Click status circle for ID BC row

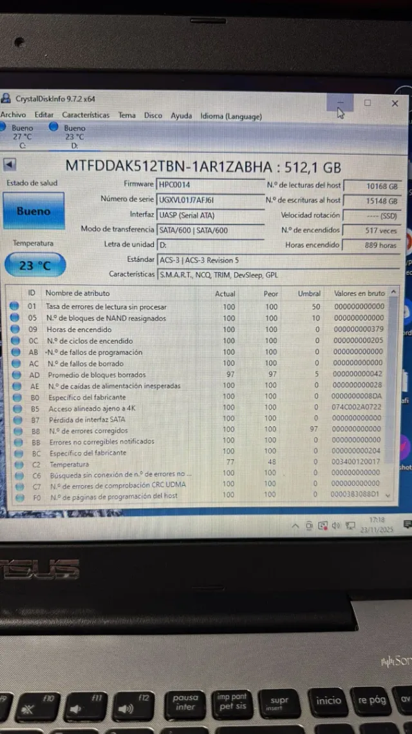18,453
